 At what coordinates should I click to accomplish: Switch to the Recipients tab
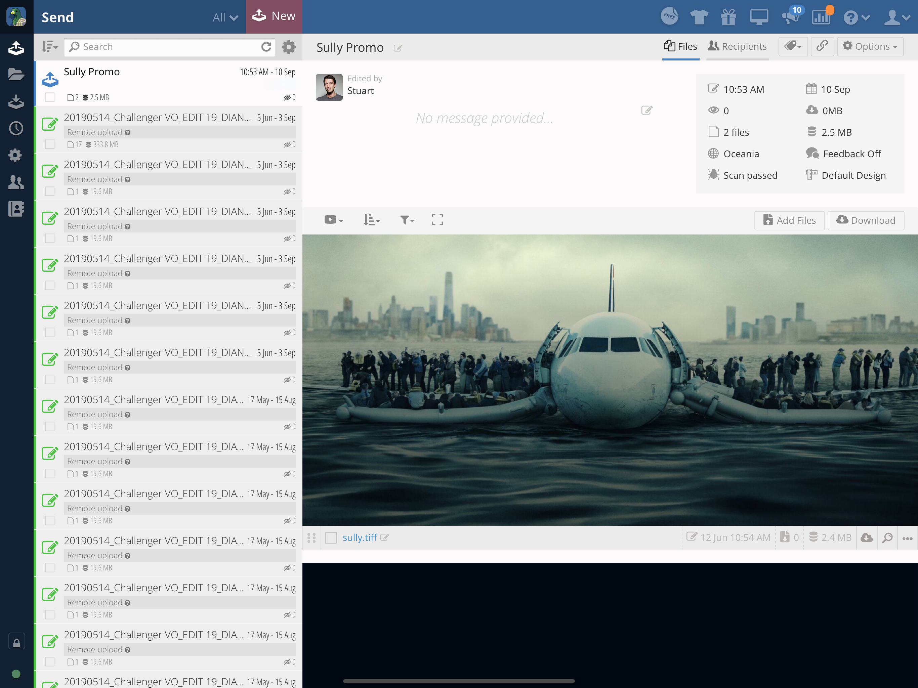click(x=738, y=46)
